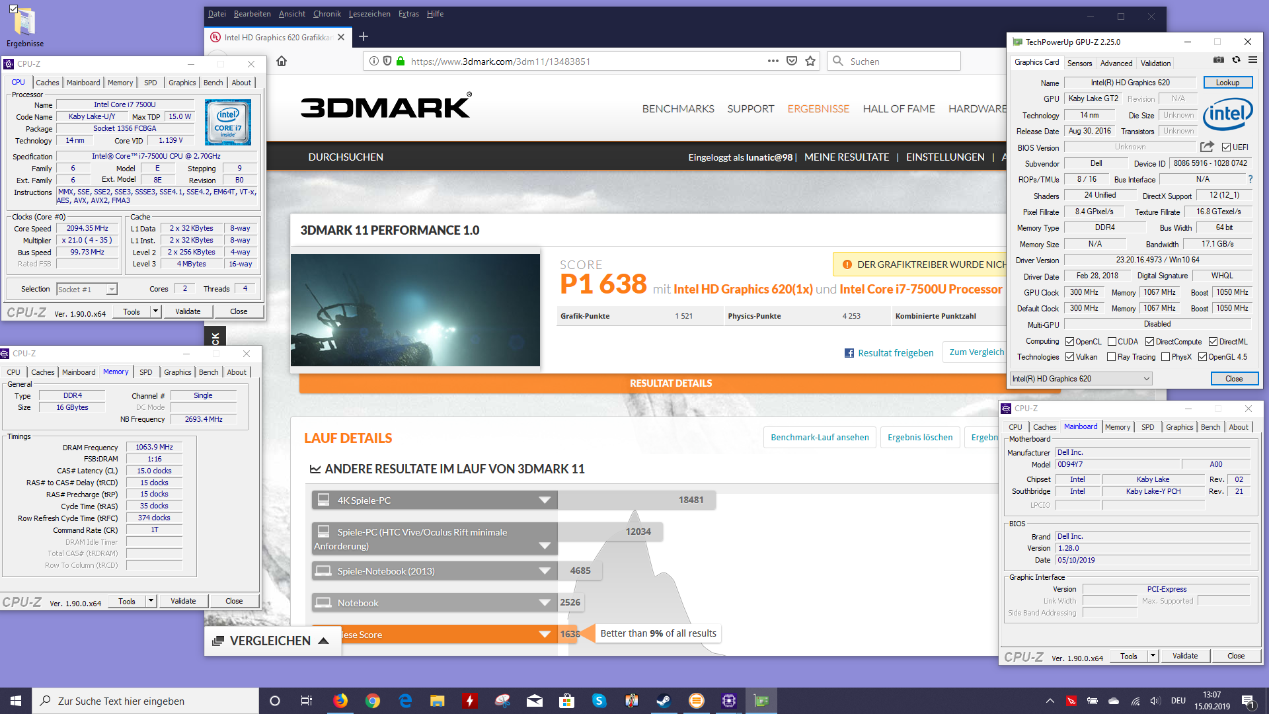Screen dimensions: 1269x714
Task: Go to Firefox home page icon
Action: 282,61
